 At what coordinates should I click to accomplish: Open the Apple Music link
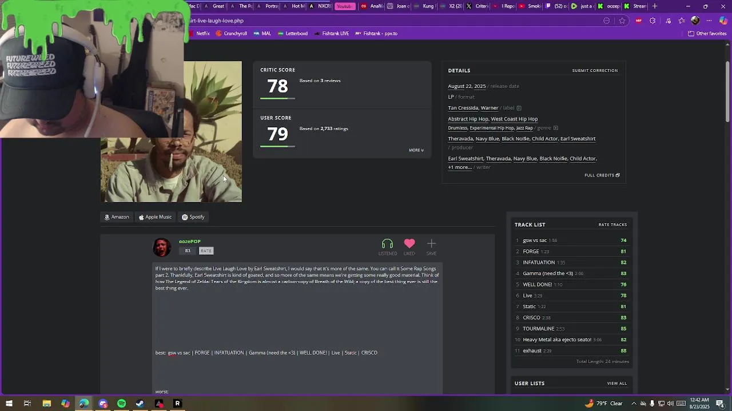pos(155,217)
